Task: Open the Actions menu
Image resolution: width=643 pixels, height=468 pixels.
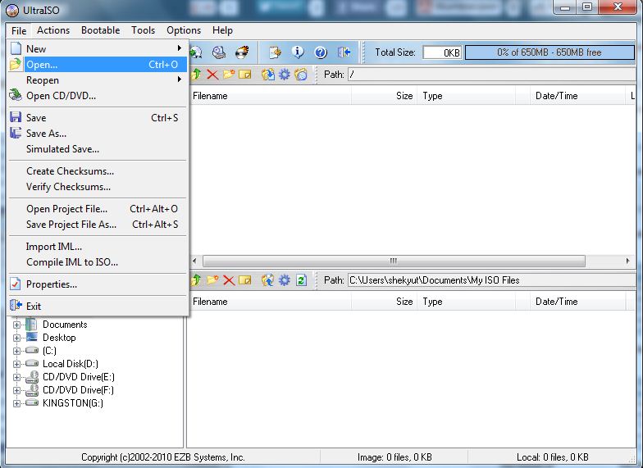Action: coord(53,30)
